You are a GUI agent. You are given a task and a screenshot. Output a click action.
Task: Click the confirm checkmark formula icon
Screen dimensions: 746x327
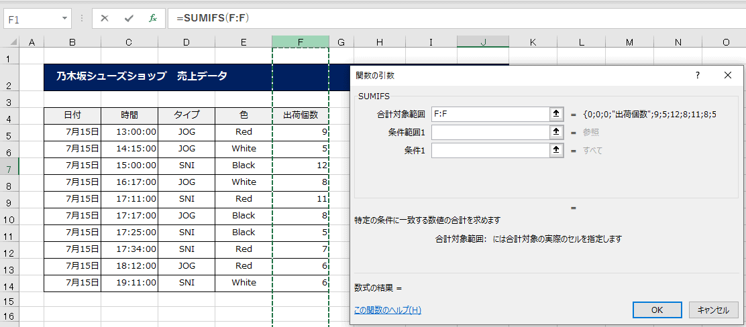(128, 19)
